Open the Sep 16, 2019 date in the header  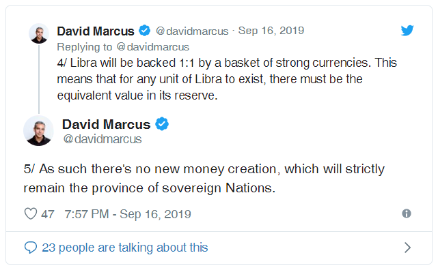point(271,31)
